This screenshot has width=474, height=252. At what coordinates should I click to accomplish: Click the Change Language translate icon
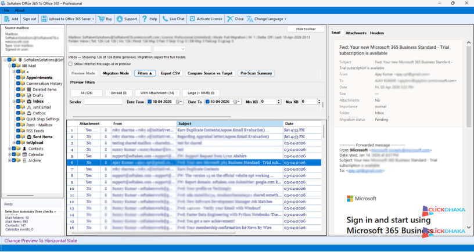(249, 19)
